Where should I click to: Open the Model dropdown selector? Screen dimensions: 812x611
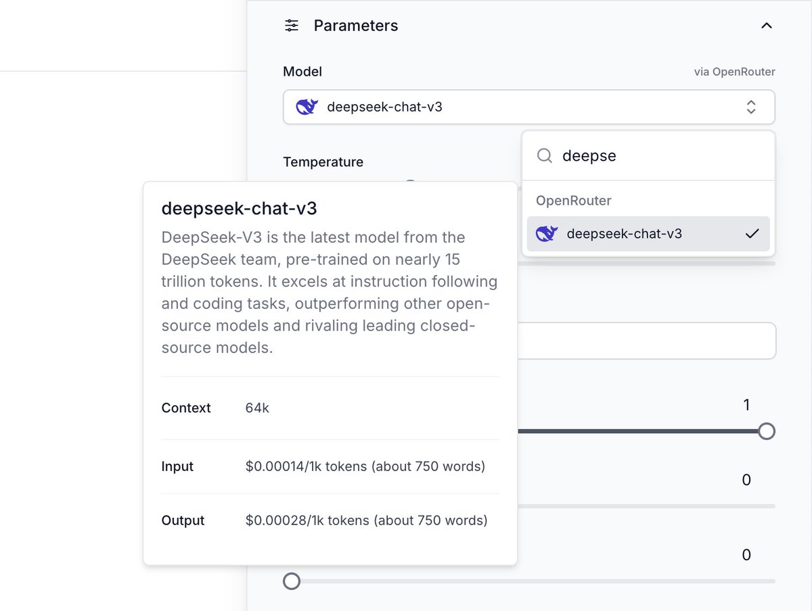click(x=529, y=107)
